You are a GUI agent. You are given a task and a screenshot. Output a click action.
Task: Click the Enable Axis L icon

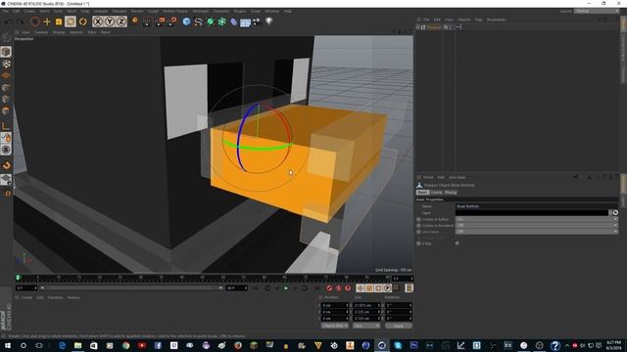click(x=6, y=126)
